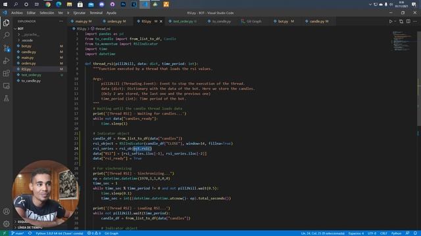Close the RSI.py tab
421x236 pixels.
161,22
